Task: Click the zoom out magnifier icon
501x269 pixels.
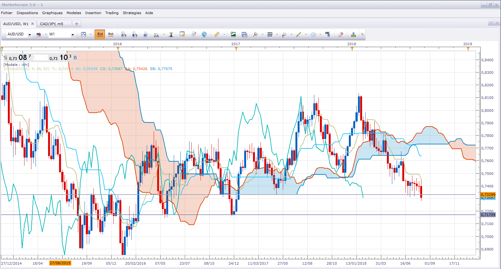Action: click(x=135, y=34)
